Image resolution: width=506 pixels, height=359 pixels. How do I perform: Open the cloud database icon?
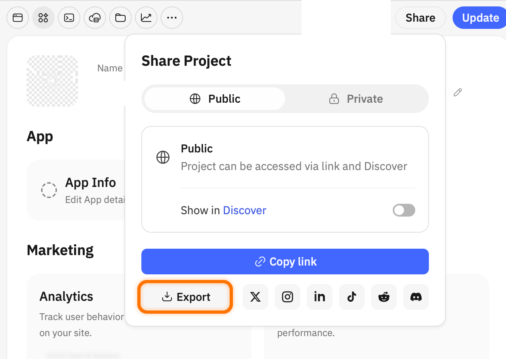click(x=95, y=18)
